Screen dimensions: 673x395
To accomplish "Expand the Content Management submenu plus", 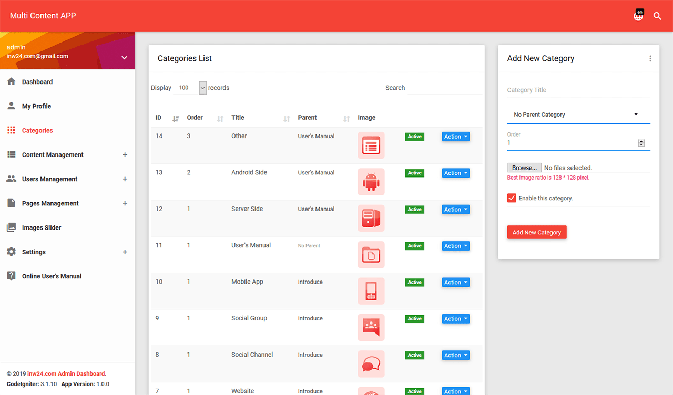I will tap(125, 154).
